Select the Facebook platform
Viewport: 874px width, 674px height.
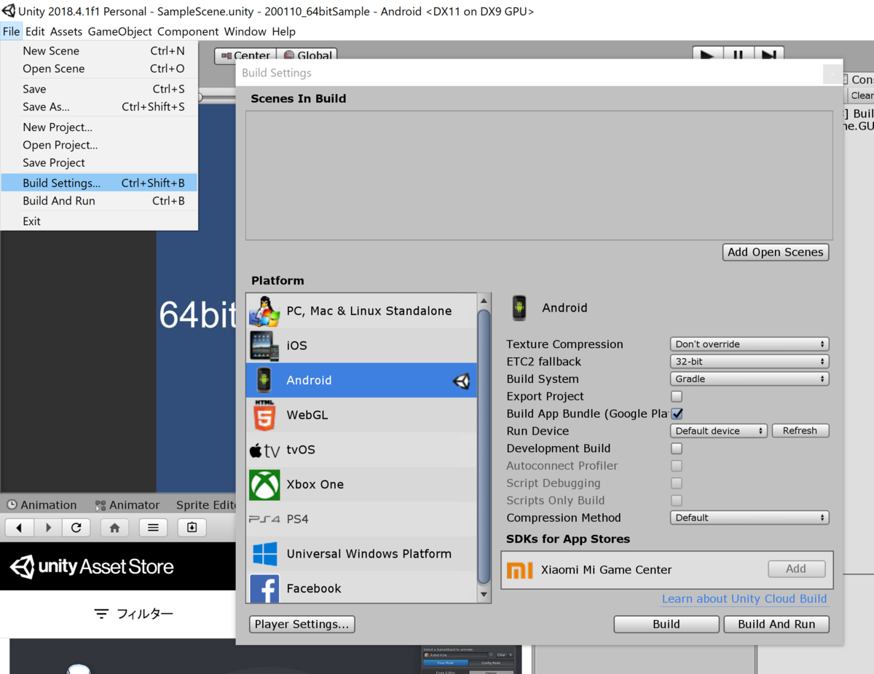(361, 587)
